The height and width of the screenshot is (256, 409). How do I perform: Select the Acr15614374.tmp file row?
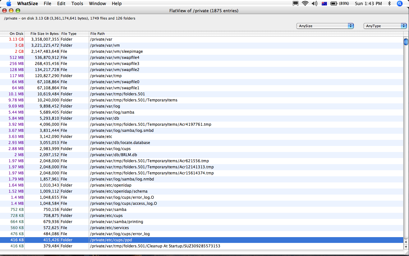point(202,173)
